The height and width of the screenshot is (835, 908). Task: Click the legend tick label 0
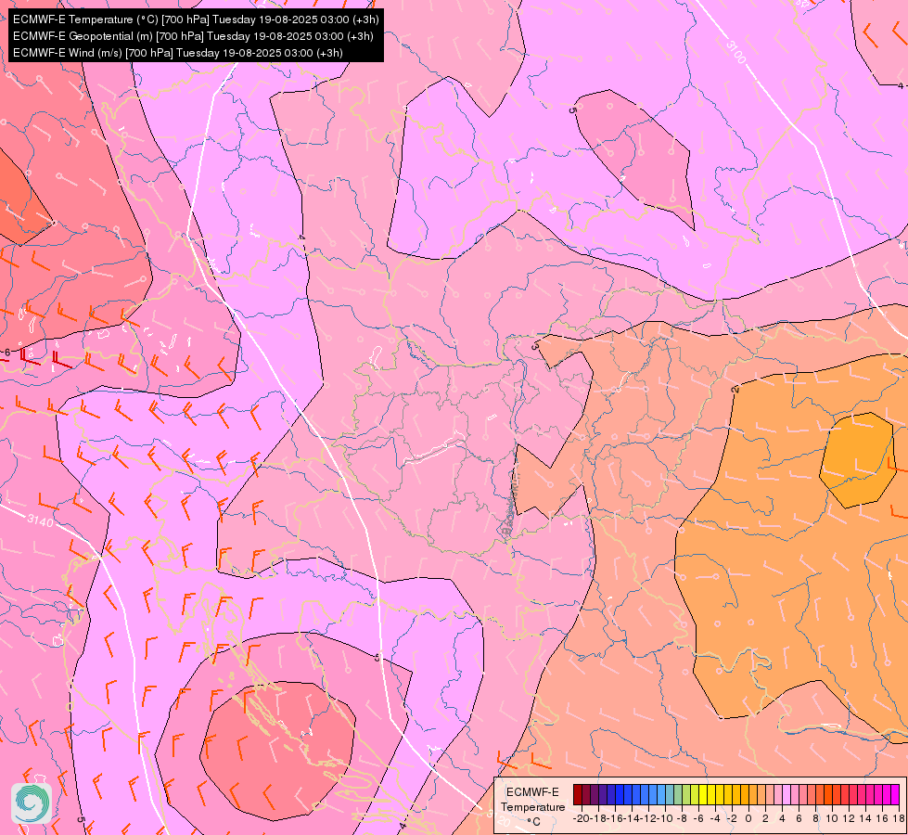click(x=748, y=818)
